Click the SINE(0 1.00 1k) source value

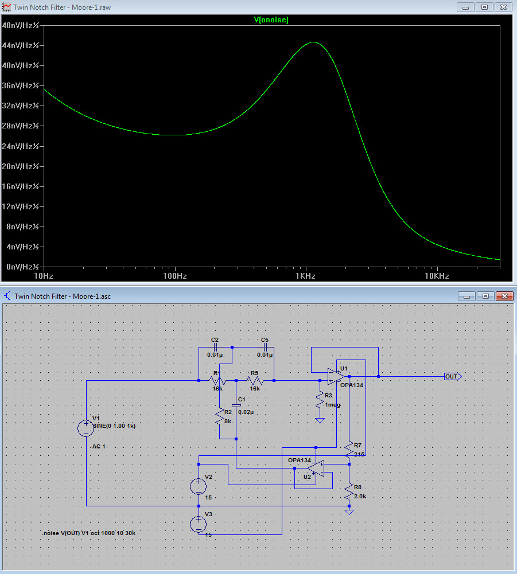coord(114,425)
